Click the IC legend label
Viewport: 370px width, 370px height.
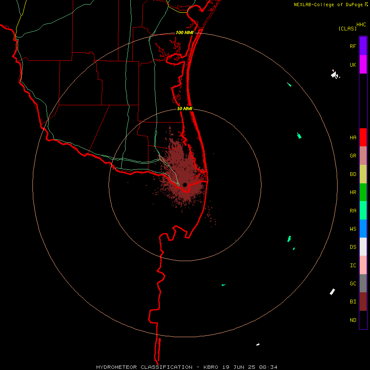point(353,266)
